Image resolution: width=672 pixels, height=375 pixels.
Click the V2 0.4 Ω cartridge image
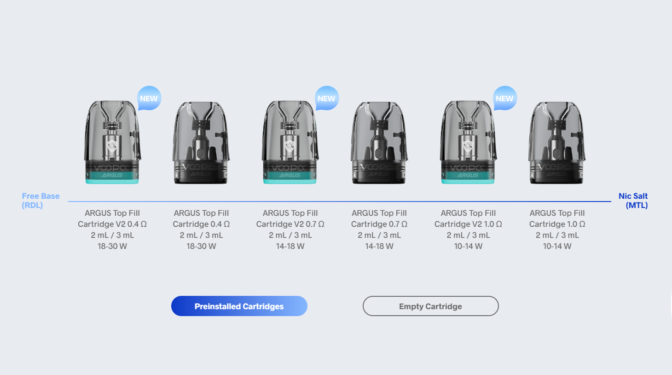point(112,142)
